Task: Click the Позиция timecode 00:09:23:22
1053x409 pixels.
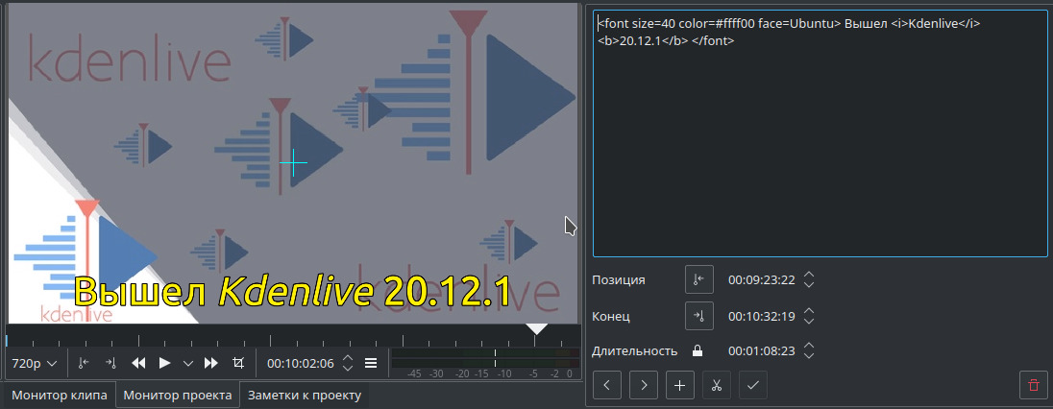Action: point(762,280)
